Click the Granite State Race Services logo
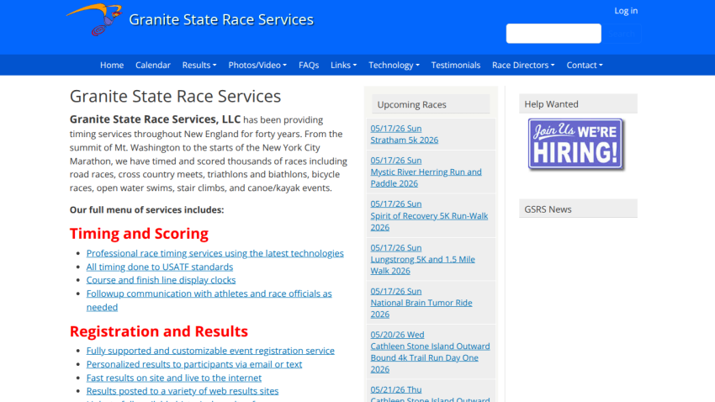715x402 pixels. point(94,19)
